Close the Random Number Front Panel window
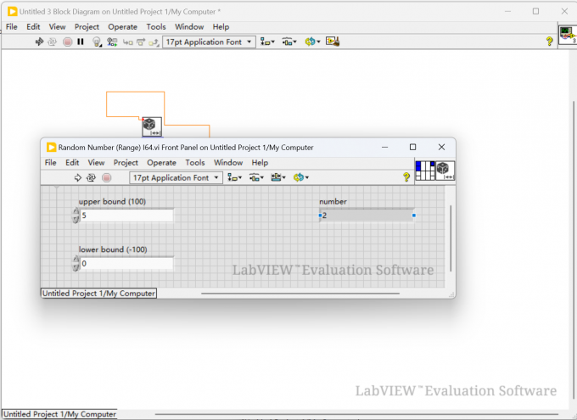Screen dimensions: 577x420 [x=441, y=148]
